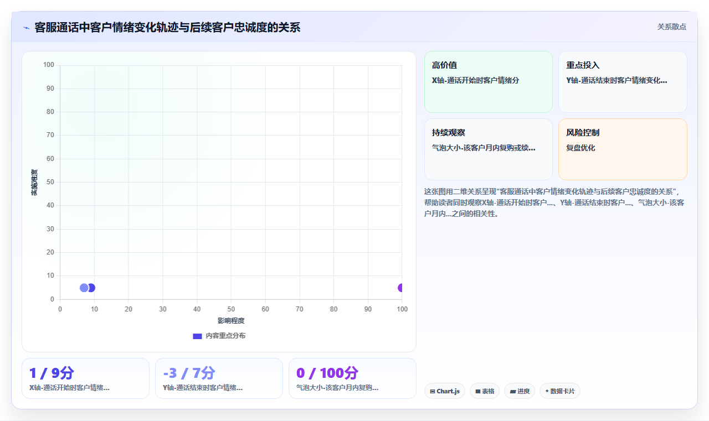Open the 高价值 card
Viewport: 709px width, 421px height.
coord(489,82)
